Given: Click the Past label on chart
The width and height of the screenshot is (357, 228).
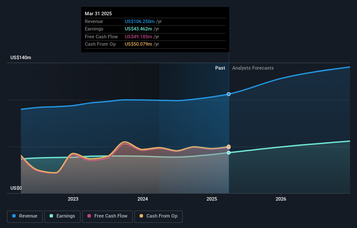Looking at the screenshot, I should click(x=220, y=68).
